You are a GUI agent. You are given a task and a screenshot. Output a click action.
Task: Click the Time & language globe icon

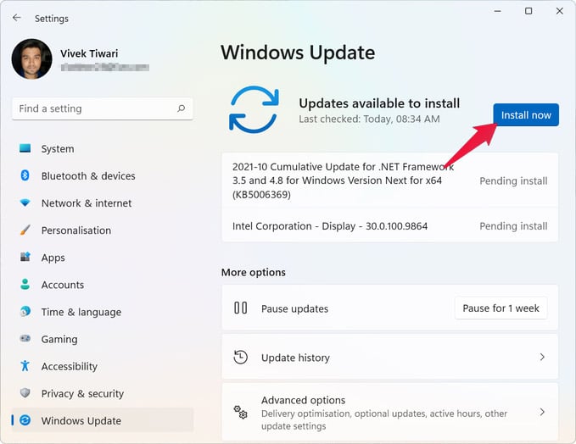25,311
